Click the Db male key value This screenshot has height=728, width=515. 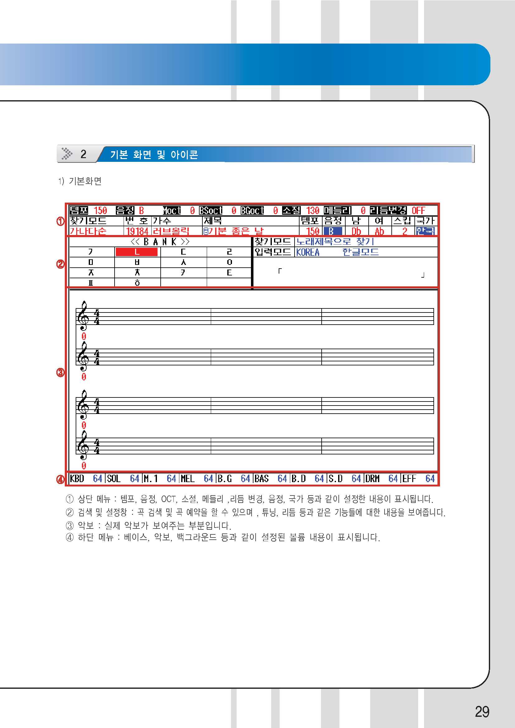coord(357,231)
